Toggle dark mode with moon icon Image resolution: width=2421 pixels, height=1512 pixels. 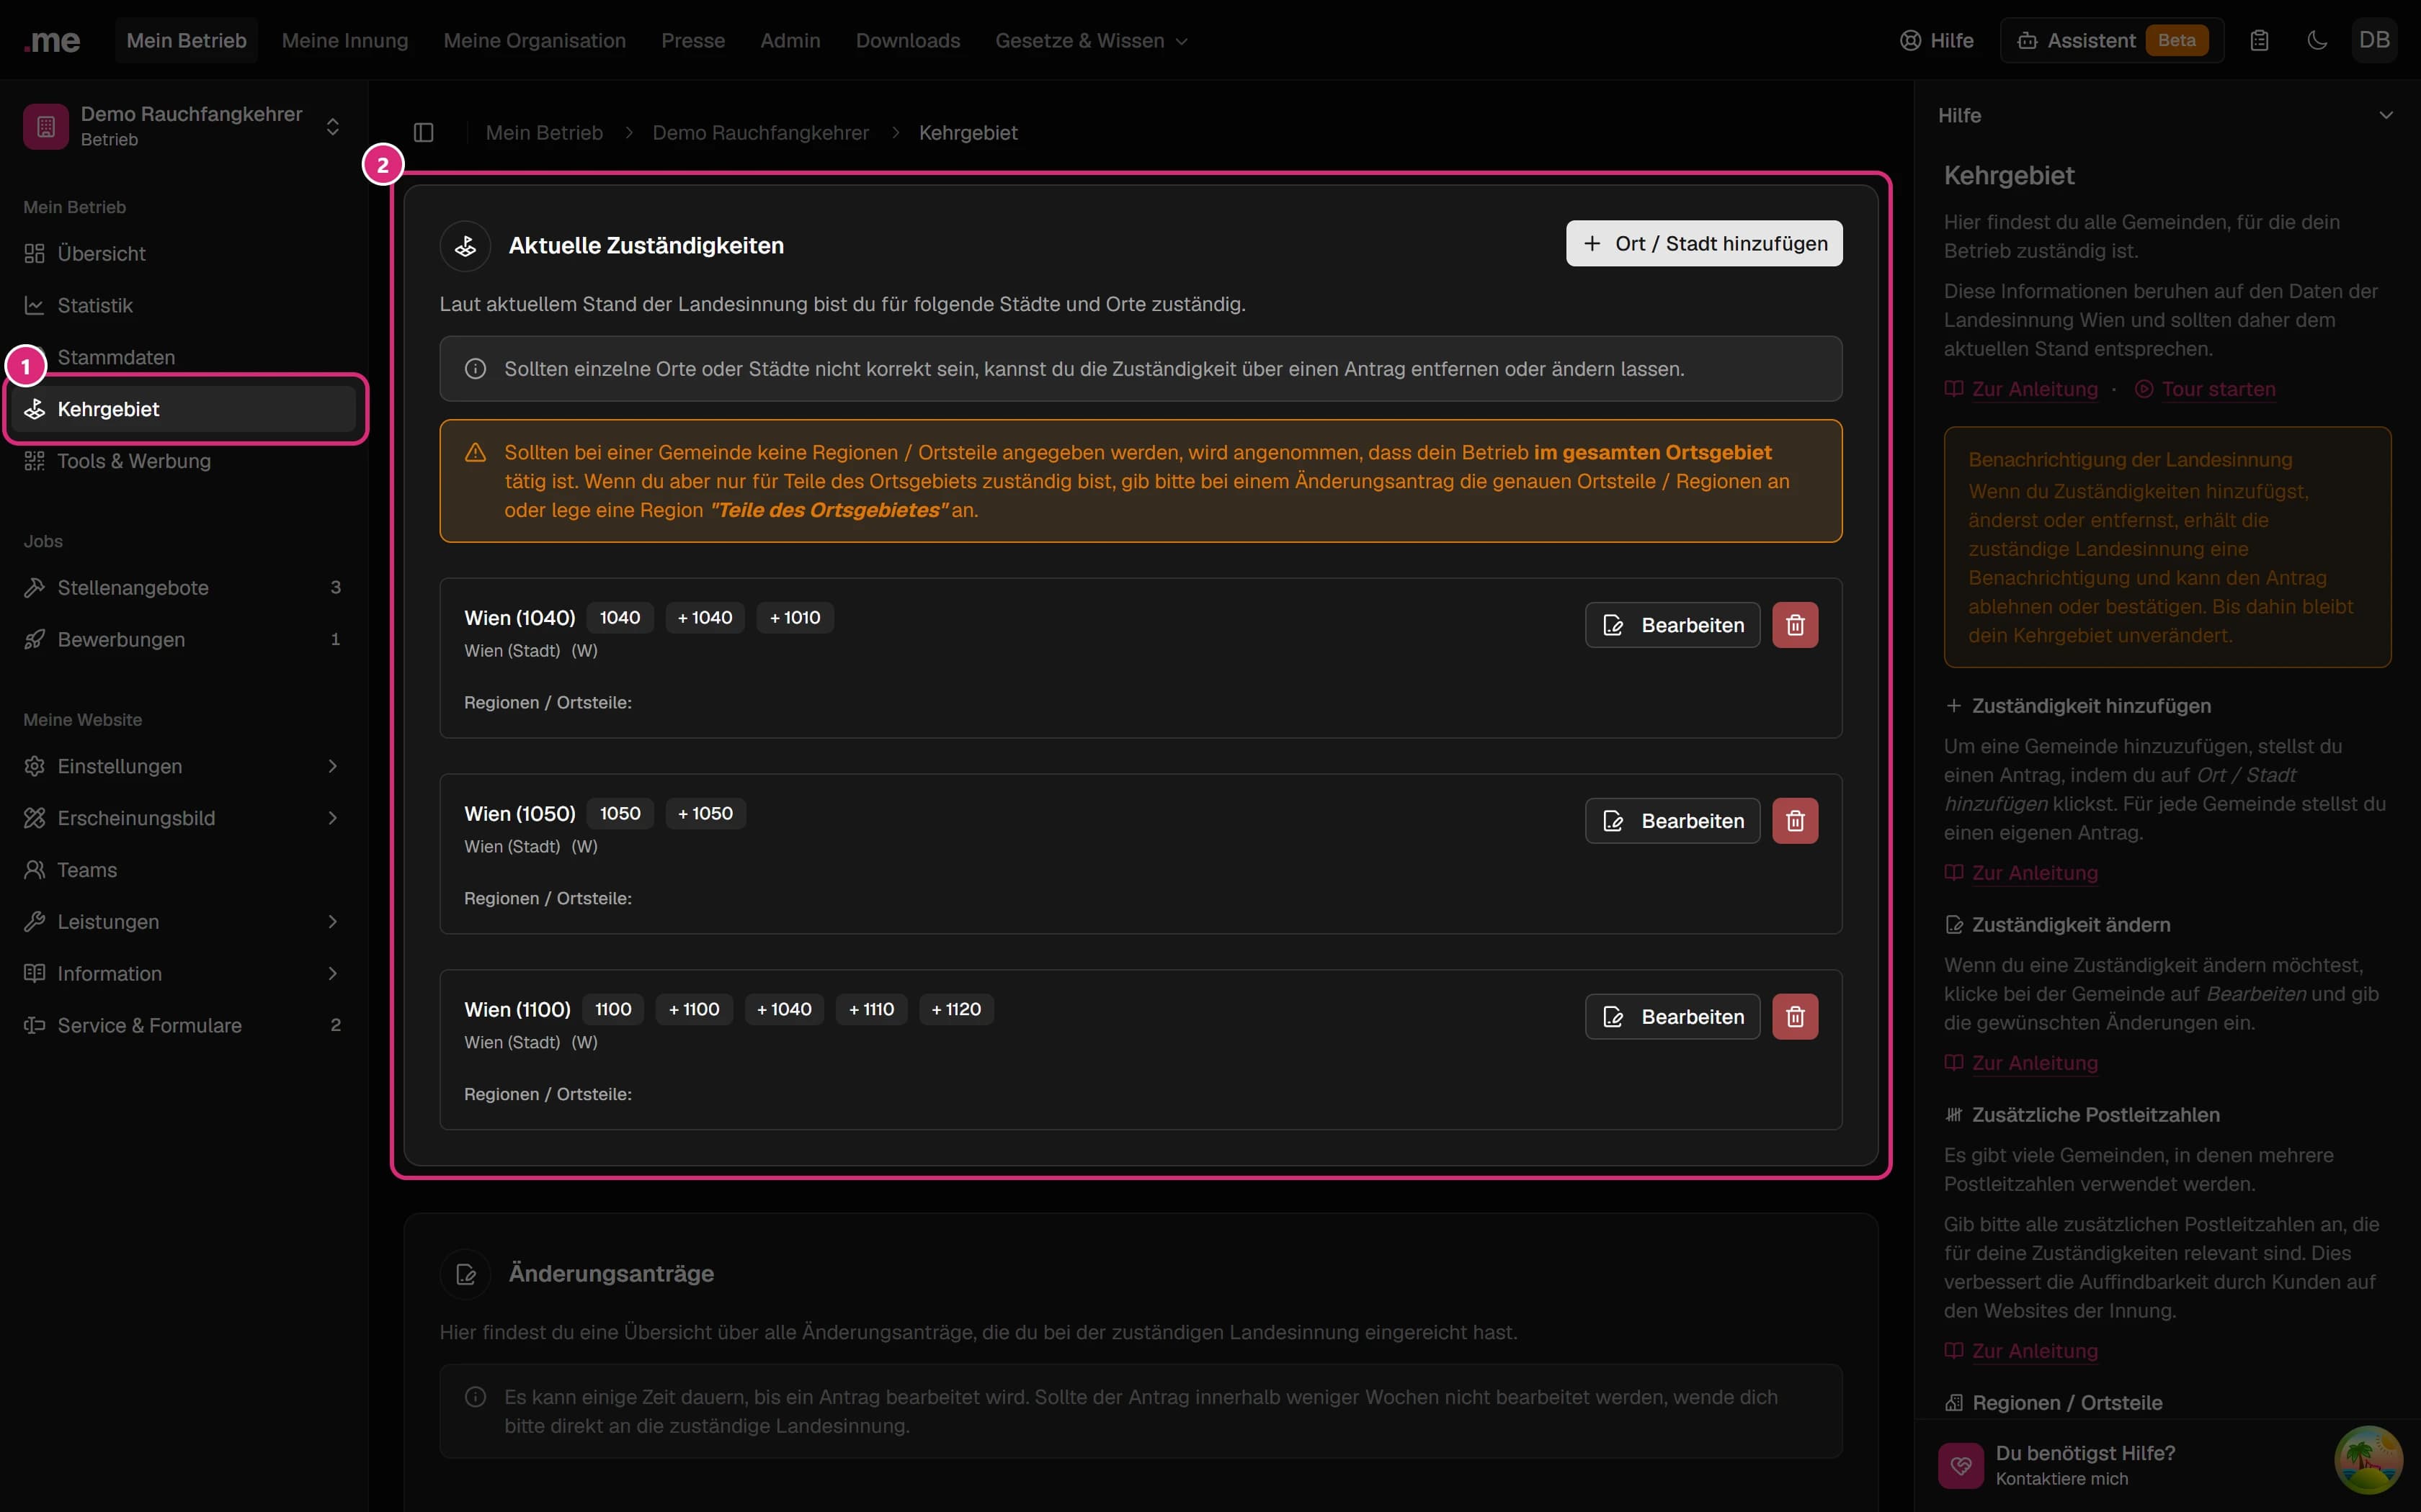coord(2317,41)
